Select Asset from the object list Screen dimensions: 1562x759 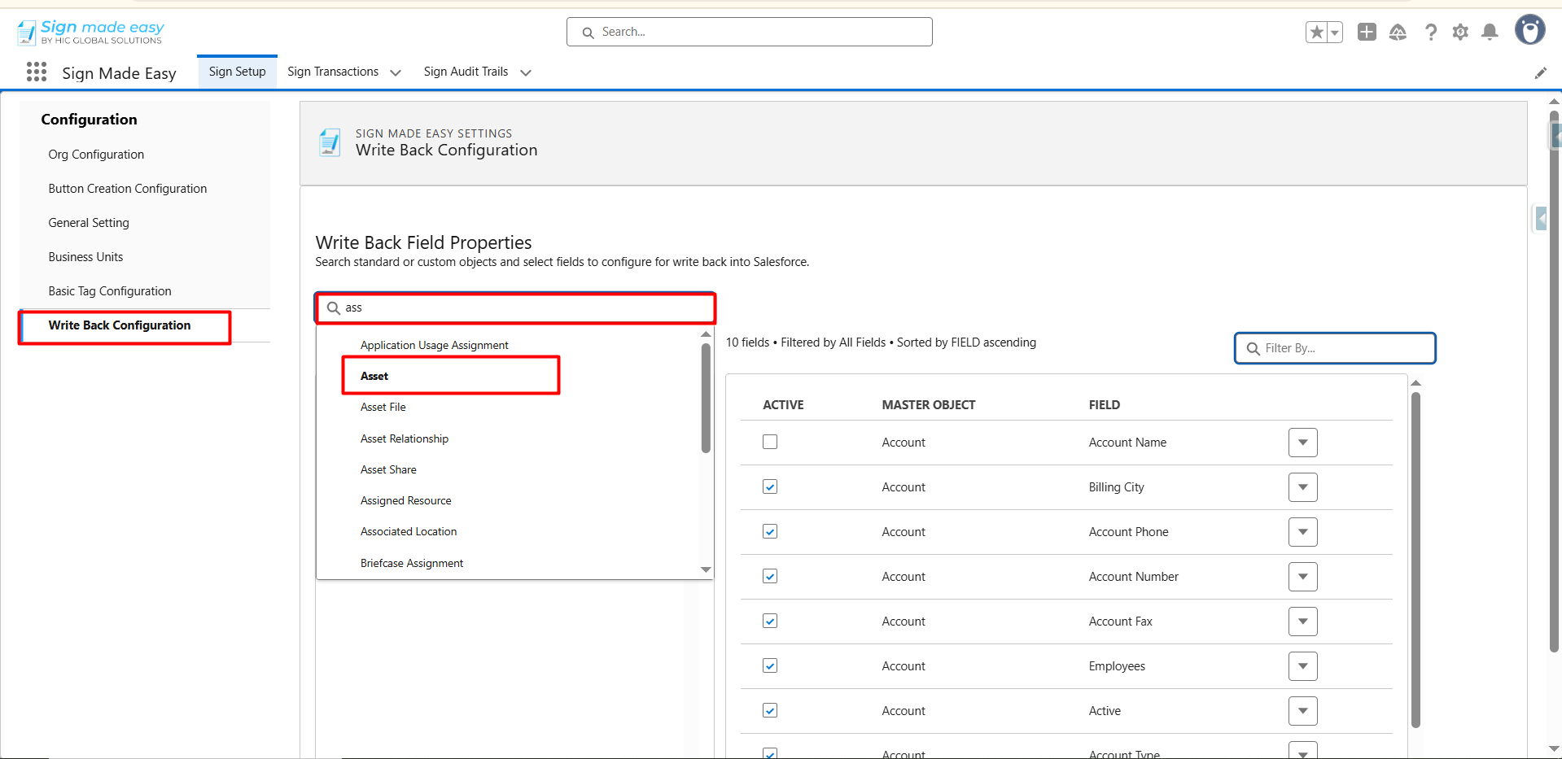(374, 376)
